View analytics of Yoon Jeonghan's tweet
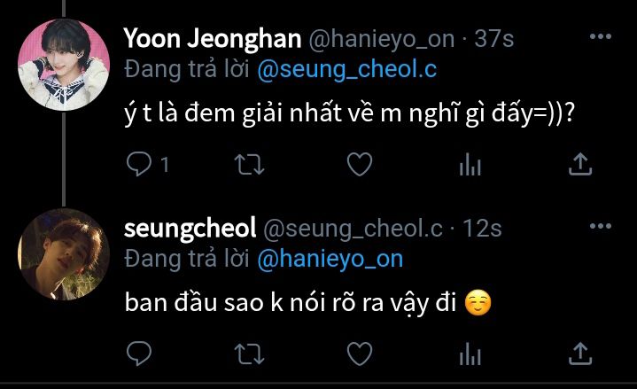 click(470, 164)
